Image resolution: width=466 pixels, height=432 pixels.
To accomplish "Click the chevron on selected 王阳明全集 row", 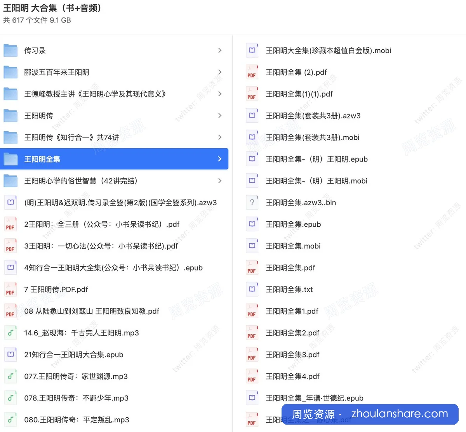I will (x=220, y=159).
